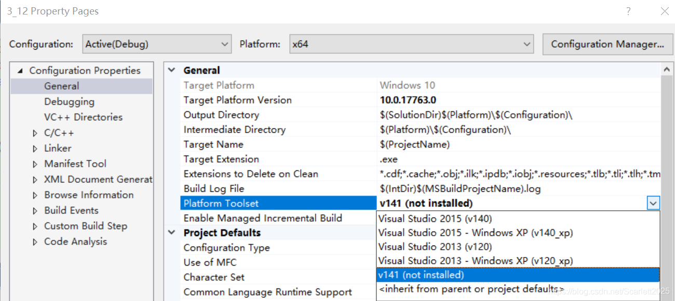The image size is (675, 301).
Task: Select the VC++ Directories tree item
Action: [x=83, y=117]
